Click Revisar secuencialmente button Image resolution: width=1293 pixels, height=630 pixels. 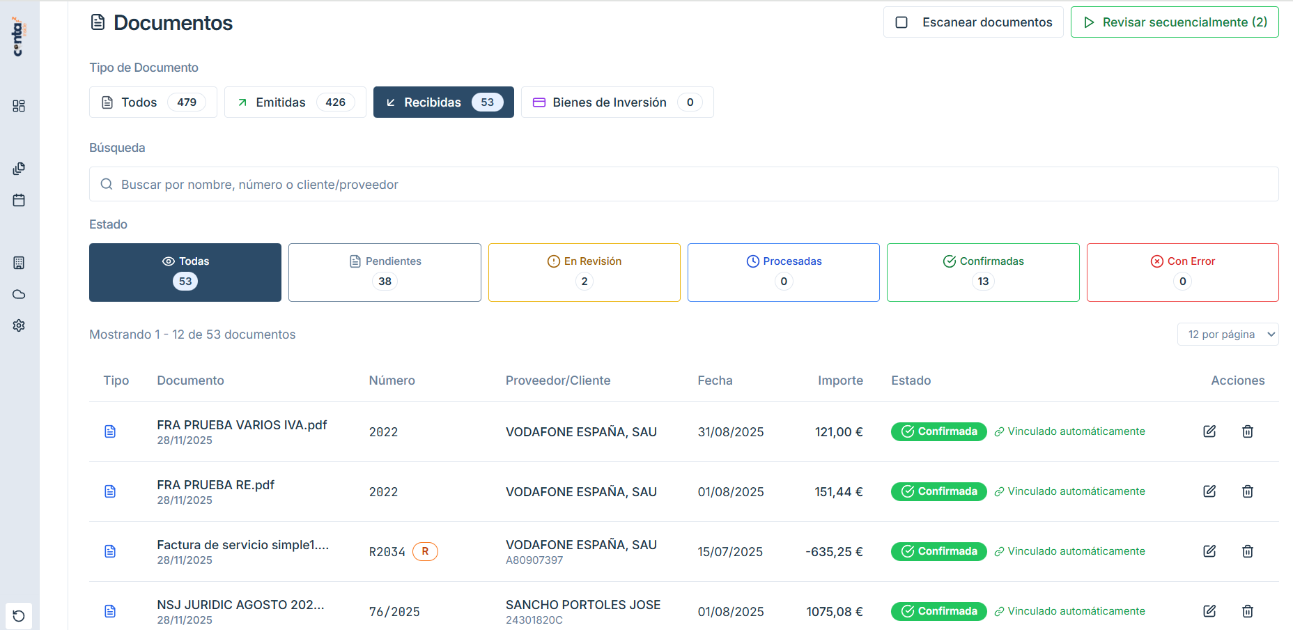1174,22
